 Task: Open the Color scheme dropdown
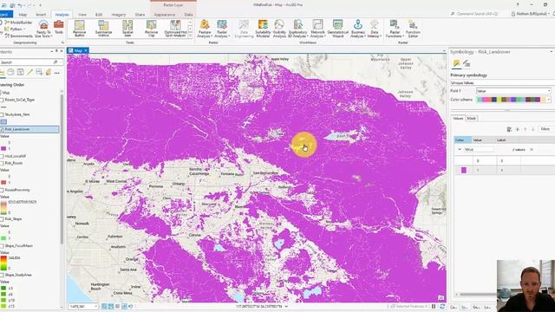[513, 100]
